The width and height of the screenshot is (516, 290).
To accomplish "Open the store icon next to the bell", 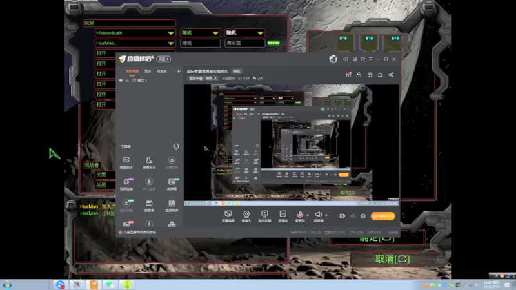I will (370, 75).
